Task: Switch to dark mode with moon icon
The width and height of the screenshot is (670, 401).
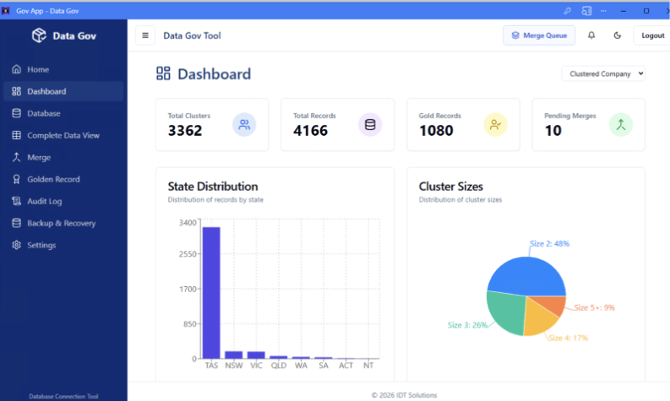Action: click(x=617, y=35)
